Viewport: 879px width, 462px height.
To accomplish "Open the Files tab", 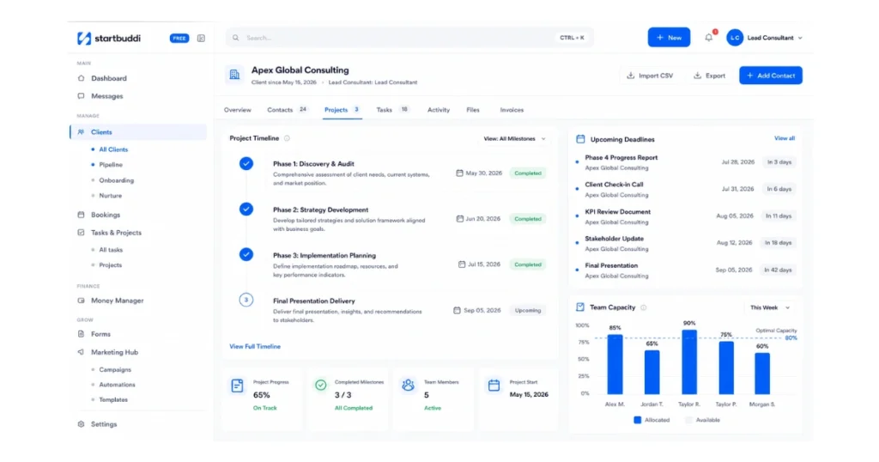I will (473, 110).
